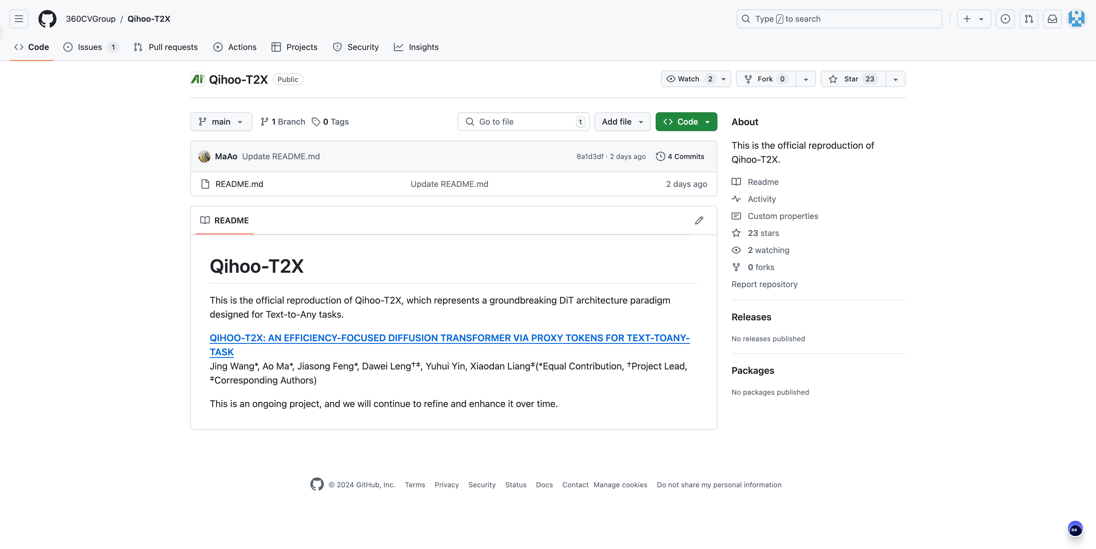Click the footer GitHub logo
The height and width of the screenshot is (549, 1096).
click(317, 484)
